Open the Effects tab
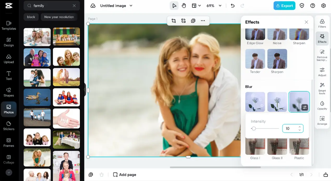The image size is (331, 181). point(322,39)
